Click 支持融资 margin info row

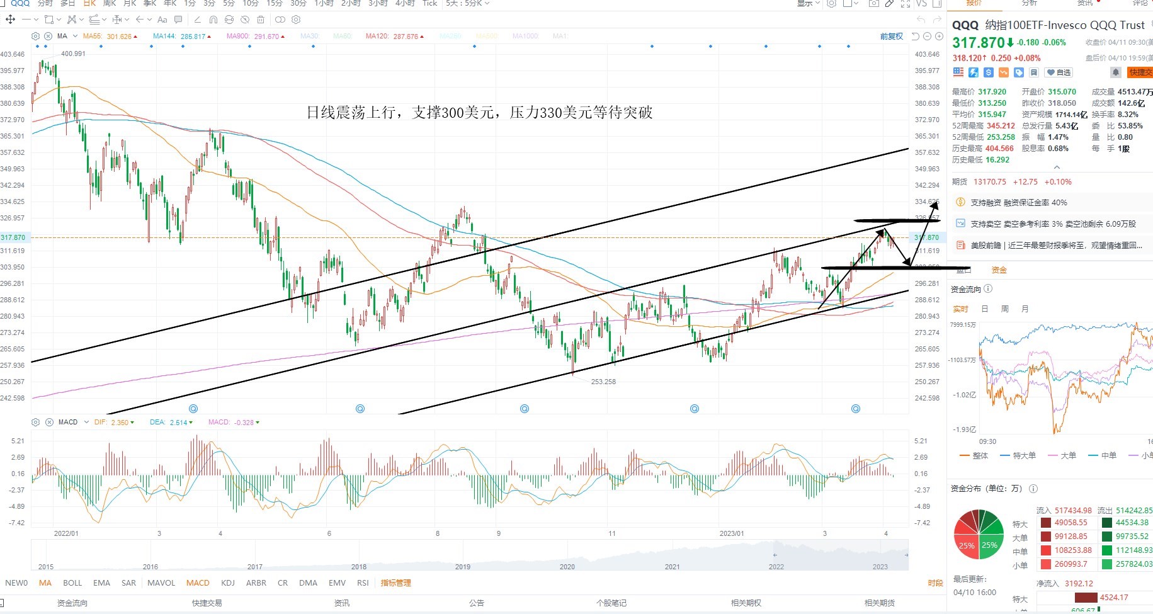(x=1049, y=202)
